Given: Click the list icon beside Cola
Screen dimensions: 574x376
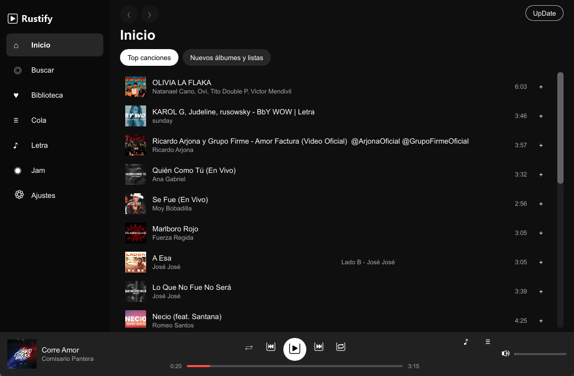Looking at the screenshot, I should pyautogui.click(x=16, y=120).
